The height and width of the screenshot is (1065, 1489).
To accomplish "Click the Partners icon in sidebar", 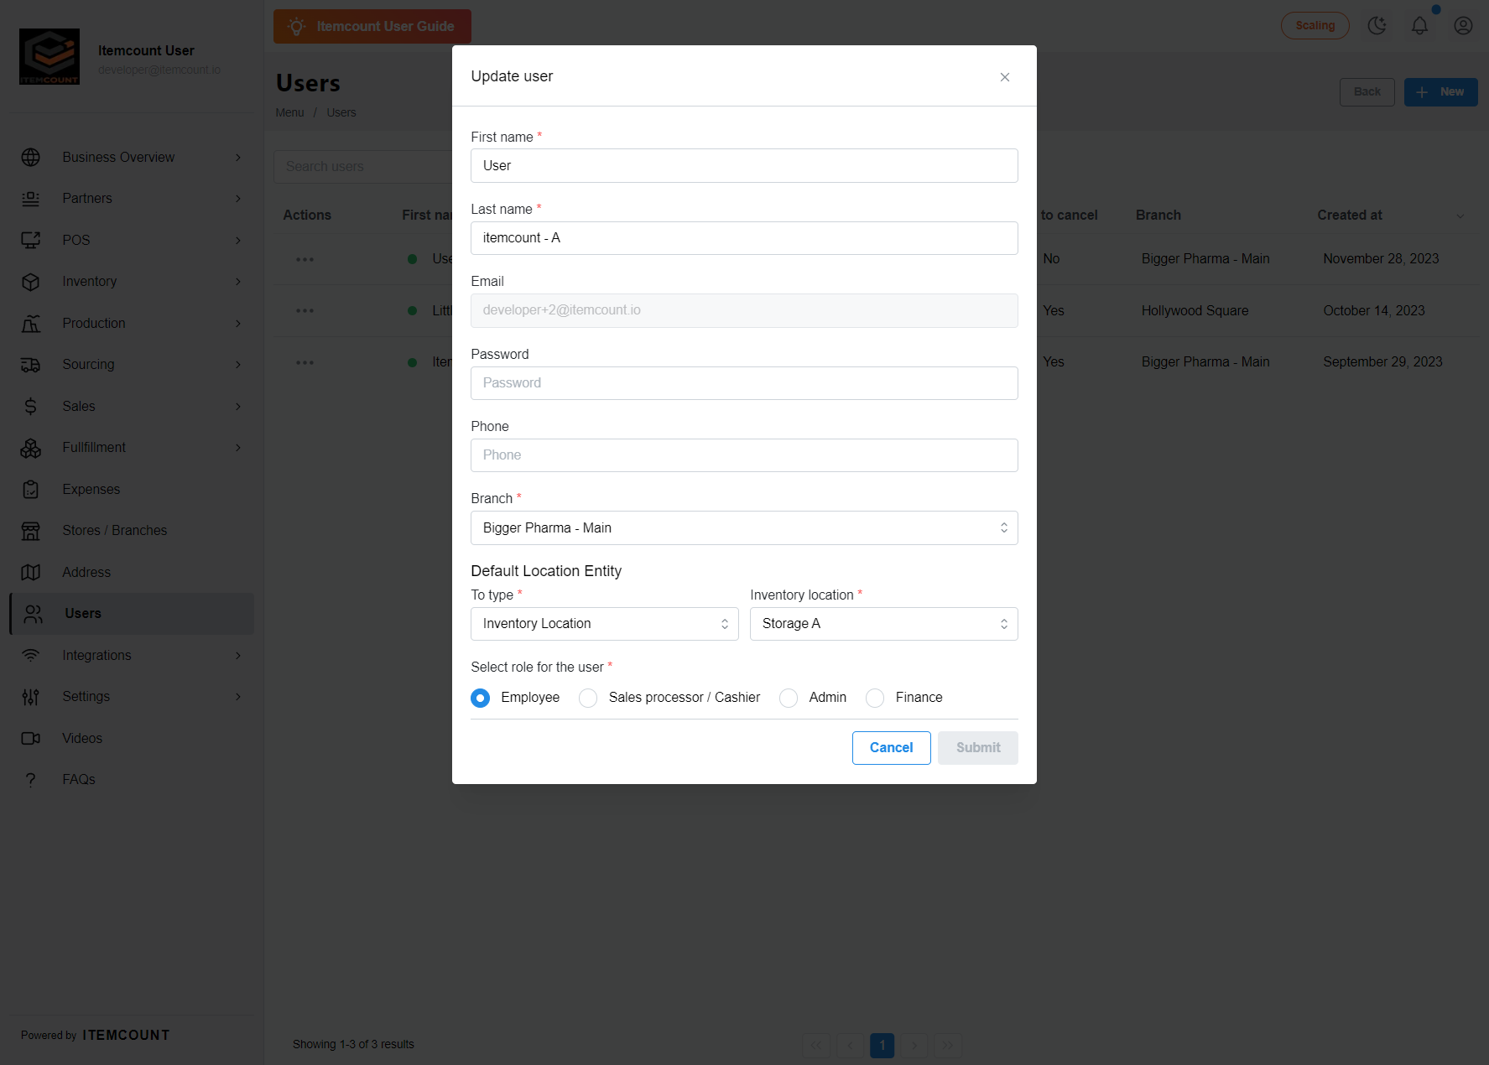I will coord(31,199).
